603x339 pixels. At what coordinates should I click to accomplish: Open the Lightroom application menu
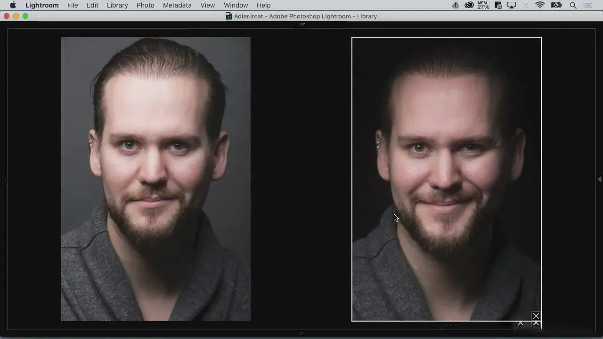click(x=42, y=5)
